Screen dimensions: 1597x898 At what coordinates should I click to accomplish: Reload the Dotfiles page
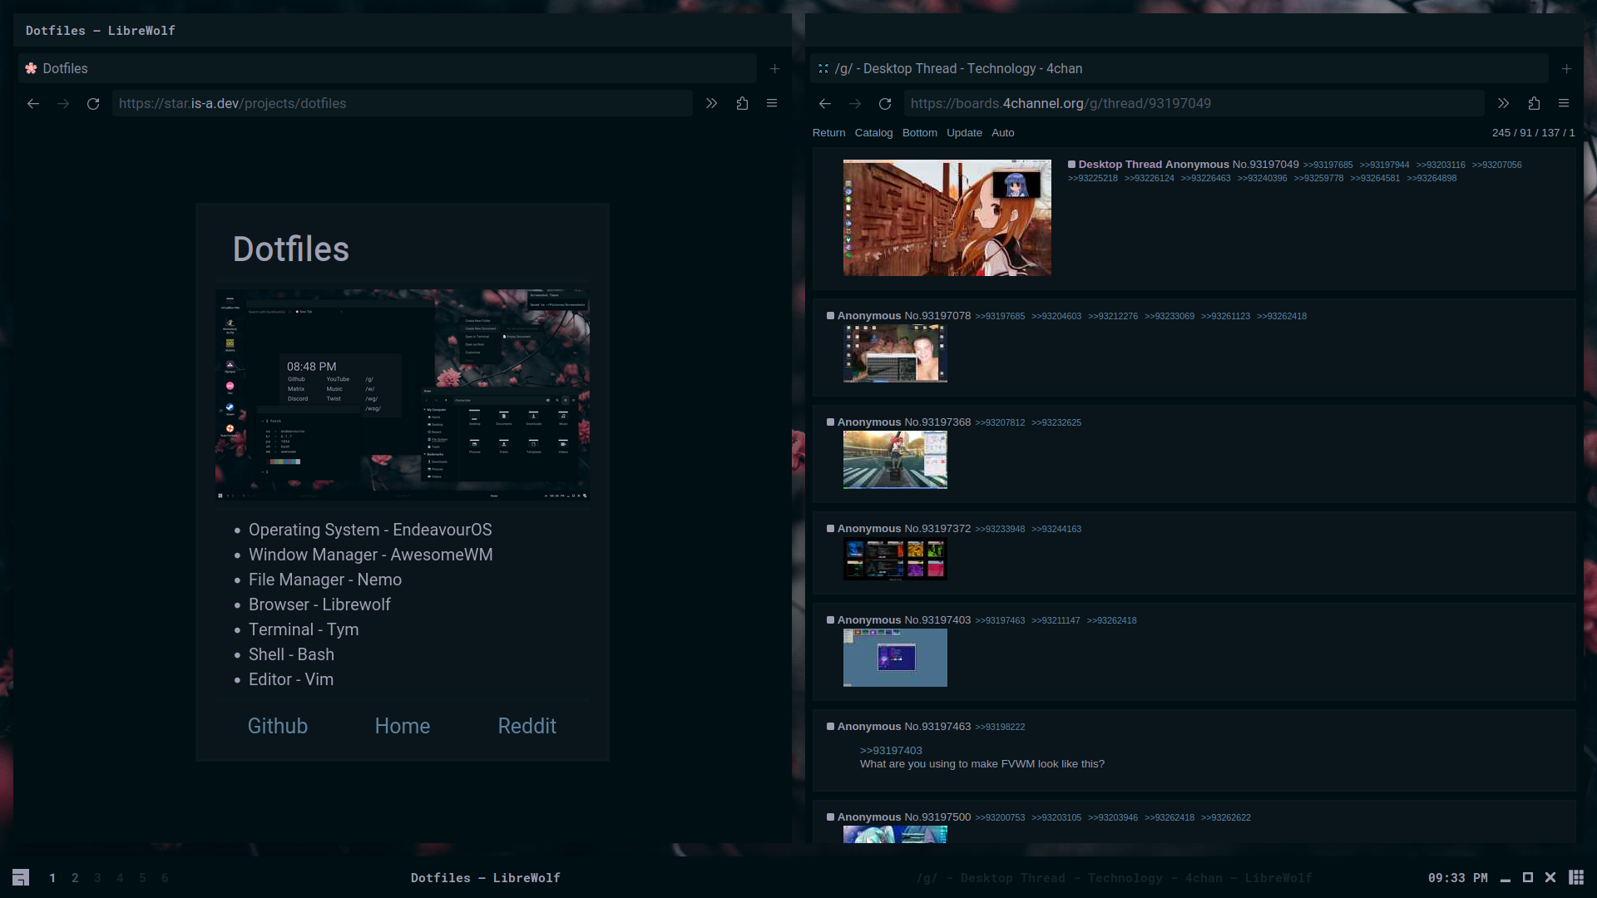point(93,104)
